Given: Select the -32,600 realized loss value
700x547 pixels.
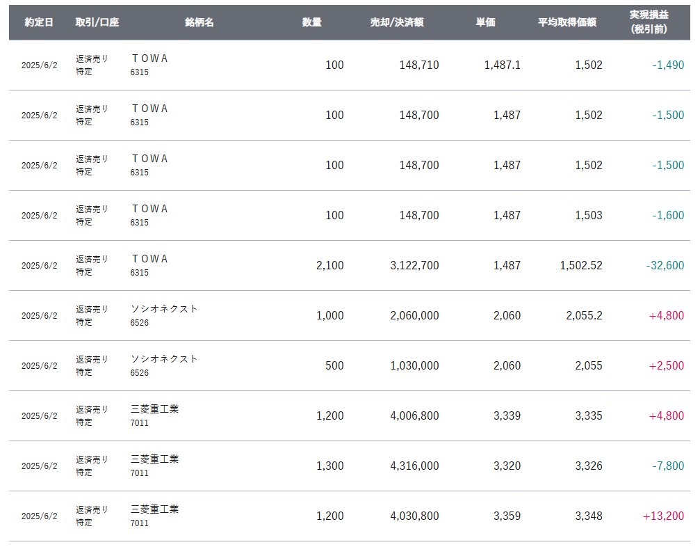Looking at the screenshot, I should (x=665, y=265).
